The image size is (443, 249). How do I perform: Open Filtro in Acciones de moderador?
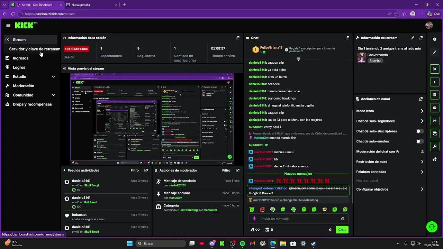point(226,170)
